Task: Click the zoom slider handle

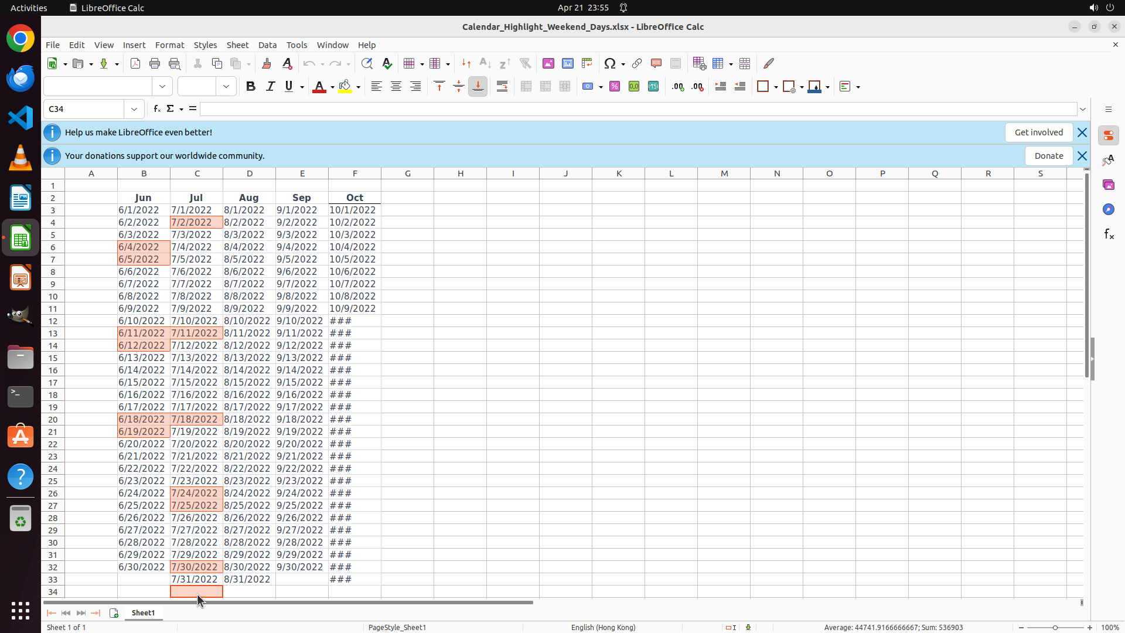Action: (x=1055, y=627)
